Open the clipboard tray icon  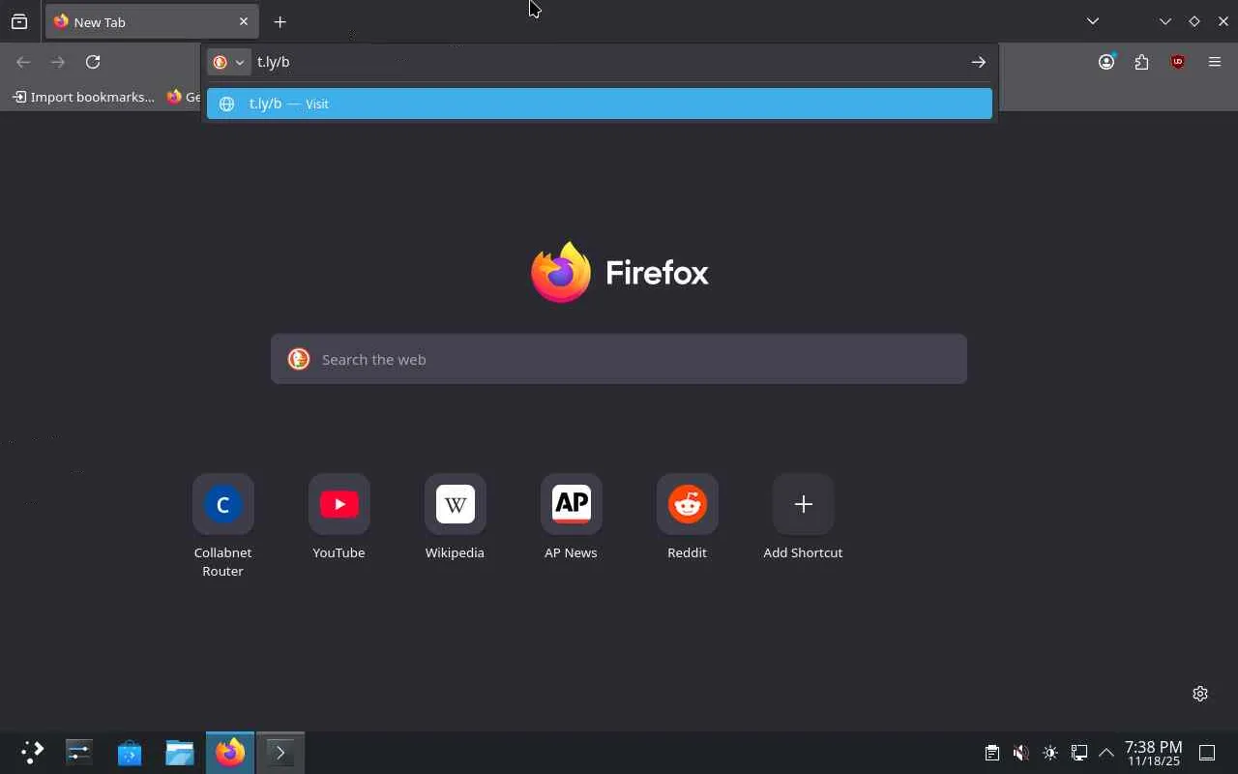(992, 752)
